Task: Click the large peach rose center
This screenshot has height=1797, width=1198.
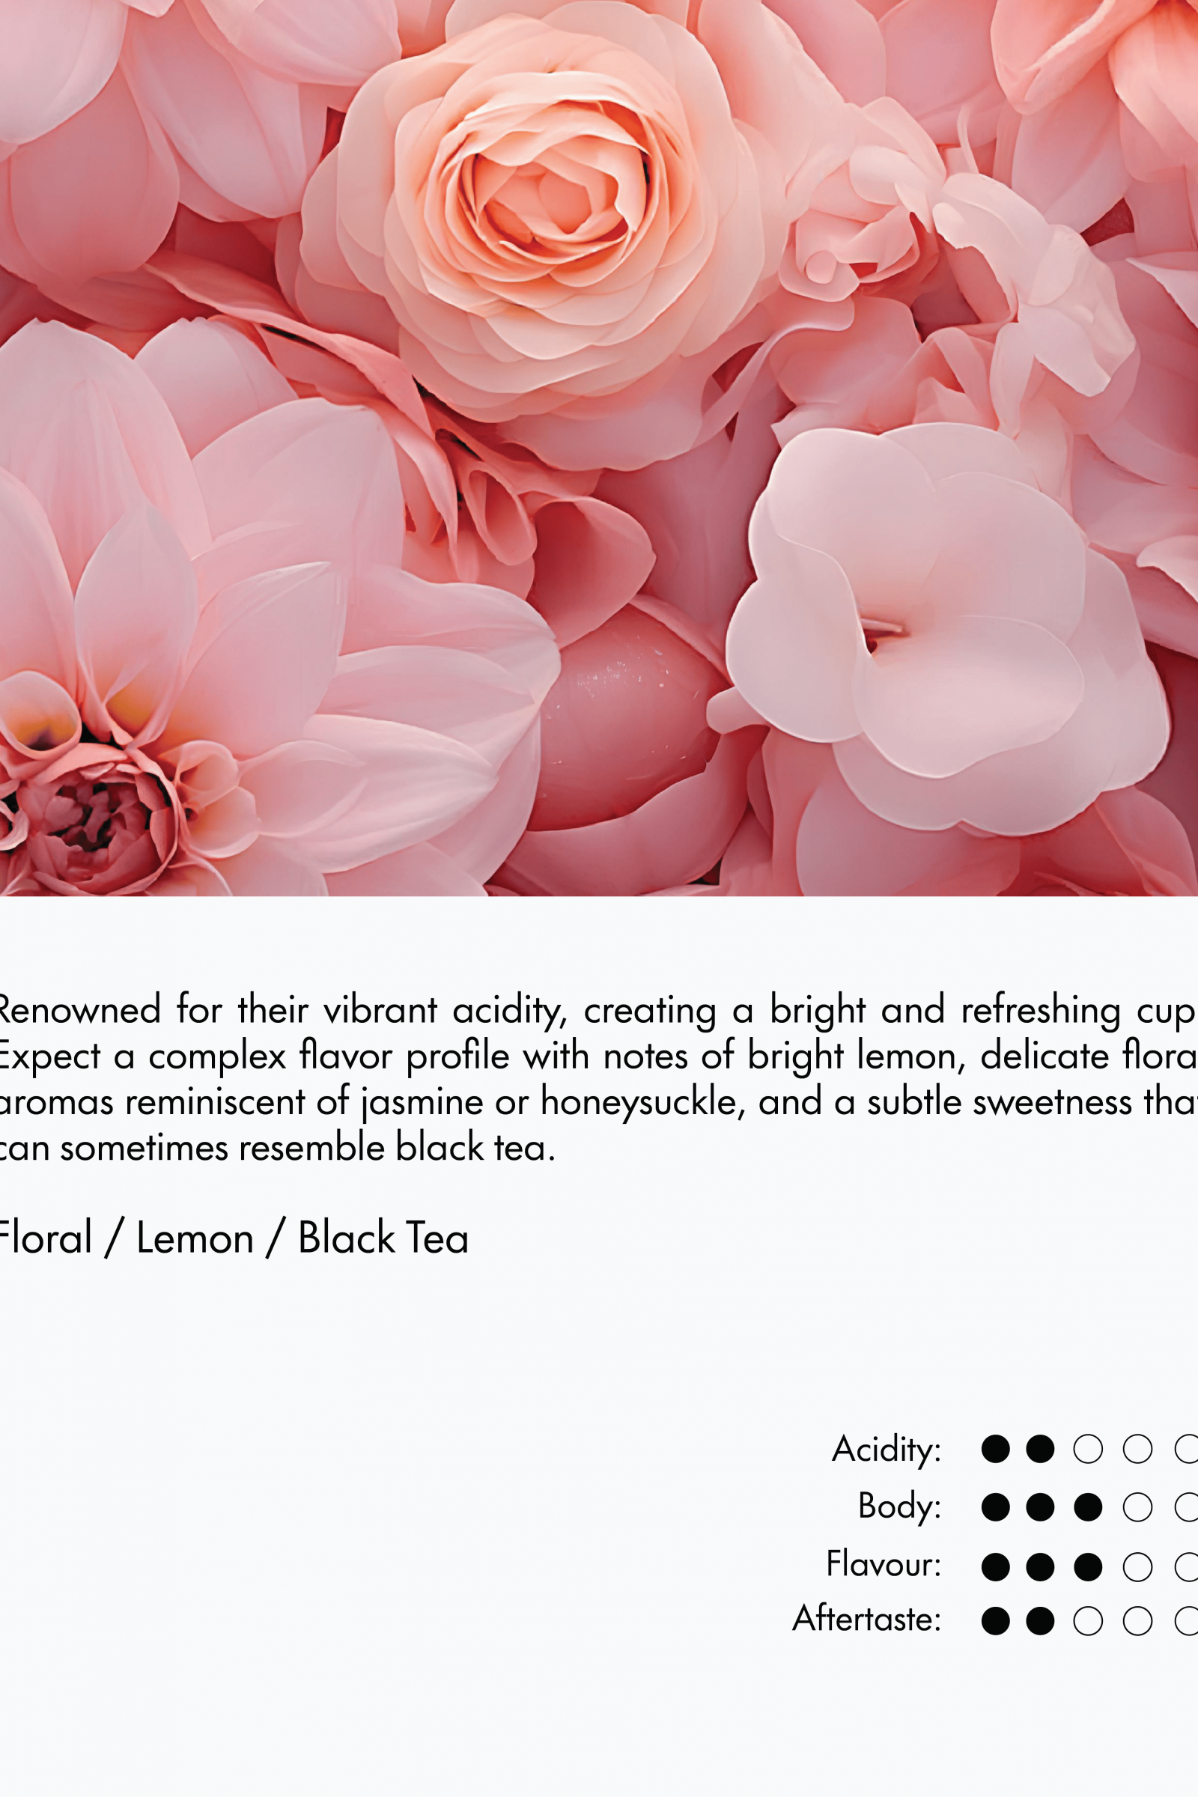Action: (x=552, y=191)
